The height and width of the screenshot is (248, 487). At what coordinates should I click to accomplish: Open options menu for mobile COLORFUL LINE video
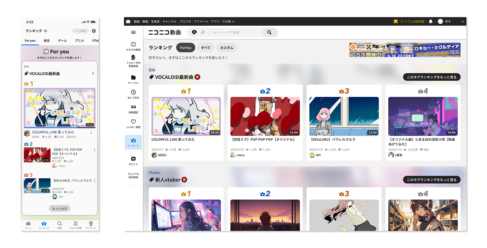pos(91,132)
